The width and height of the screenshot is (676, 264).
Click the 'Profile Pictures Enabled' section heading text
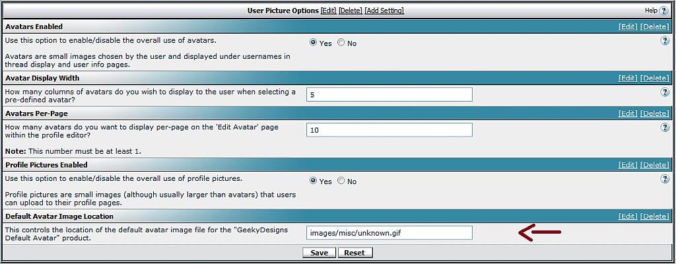coord(46,165)
